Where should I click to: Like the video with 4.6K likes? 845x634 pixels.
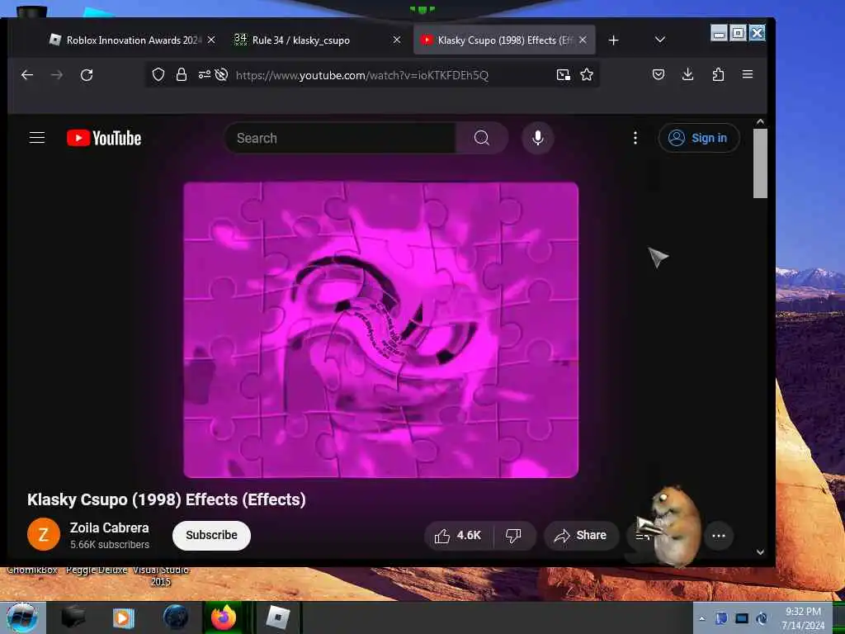point(459,535)
